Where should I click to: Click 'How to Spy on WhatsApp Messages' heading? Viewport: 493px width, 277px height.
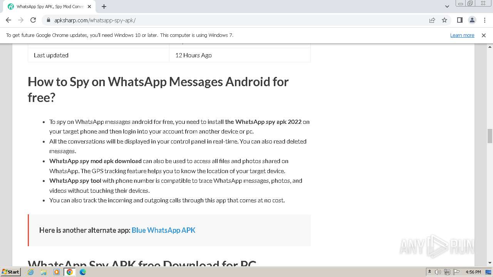point(158,89)
